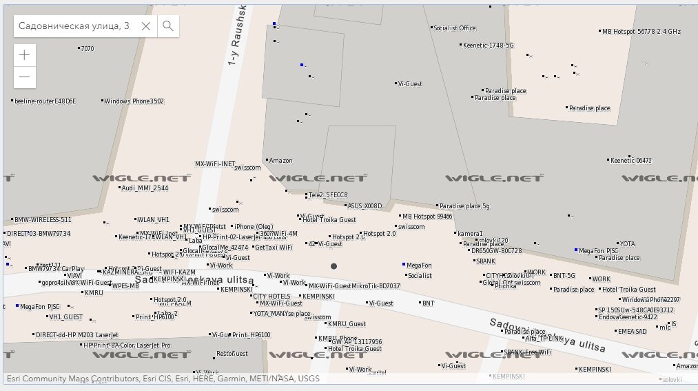Click the 'GW_AP_13117956' network label
This screenshot has width=698, height=391.
point(356,342)
